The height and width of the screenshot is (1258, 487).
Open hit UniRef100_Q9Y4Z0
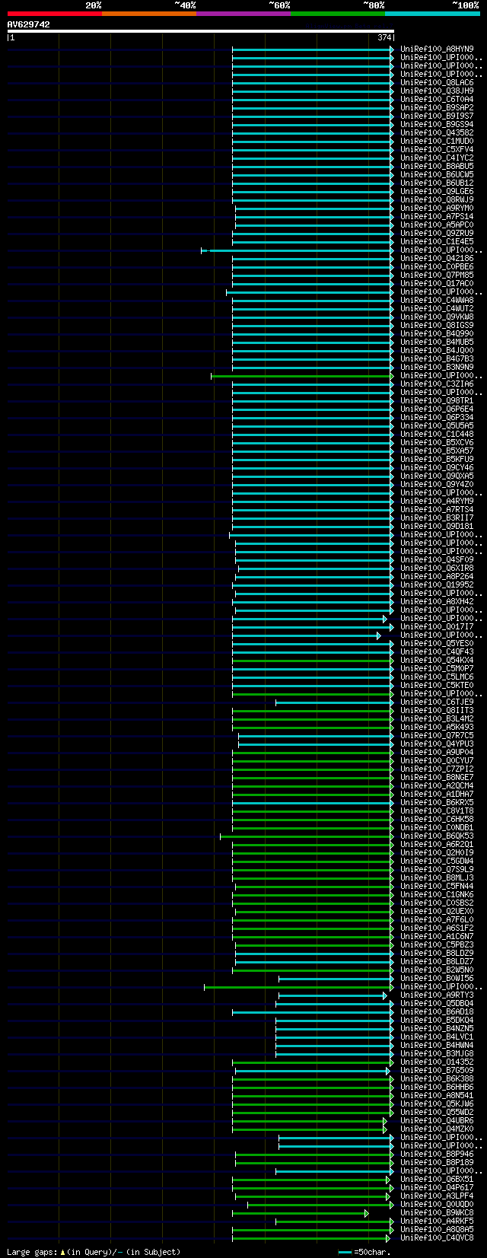(437, 485)
